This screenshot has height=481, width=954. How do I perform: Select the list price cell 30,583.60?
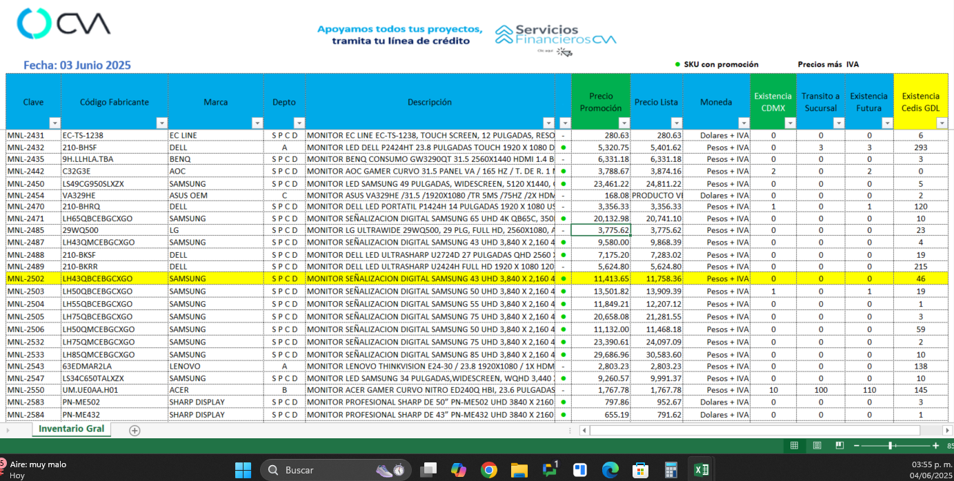pyautogui.click(x=657, y=354)
